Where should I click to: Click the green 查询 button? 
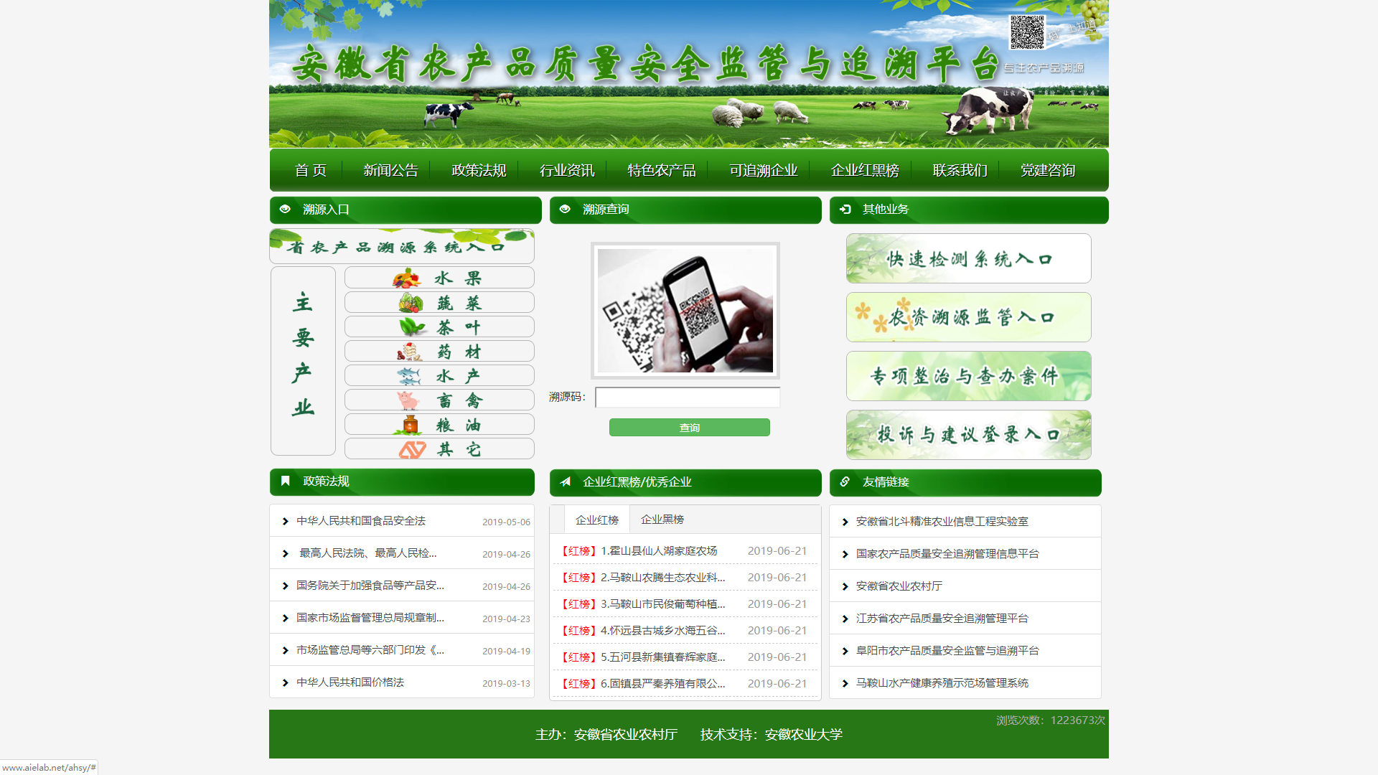pyautogui.click(x=690, y=428)
